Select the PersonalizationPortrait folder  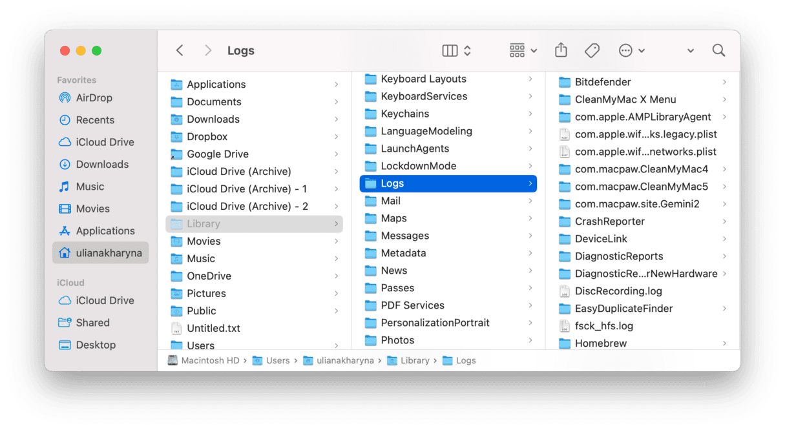click(x=448, y=323)
